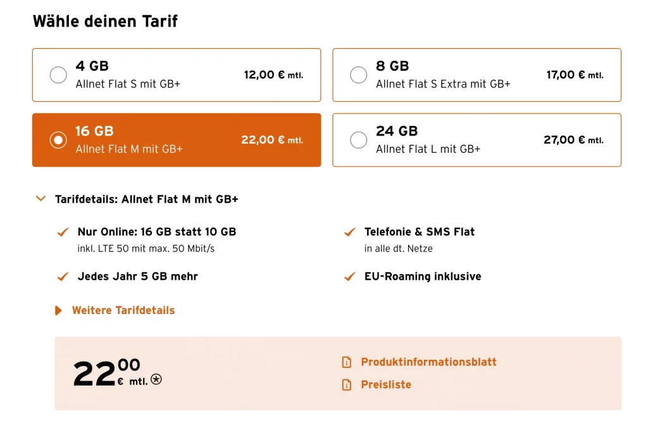648x435 pixels.
Task: Click the asterisk footnote icon beside price
Action: click(156, 379)
